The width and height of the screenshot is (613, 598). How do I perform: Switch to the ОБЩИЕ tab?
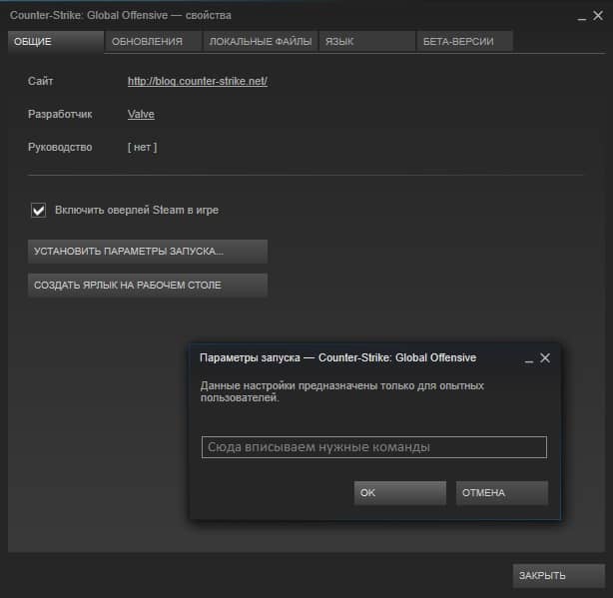(x=56, y=41)
